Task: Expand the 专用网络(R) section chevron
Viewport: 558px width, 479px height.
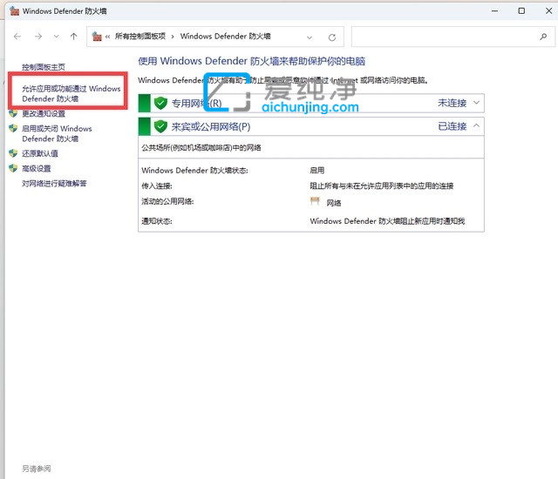Action: pyautogui.click(x=476, y=103)
